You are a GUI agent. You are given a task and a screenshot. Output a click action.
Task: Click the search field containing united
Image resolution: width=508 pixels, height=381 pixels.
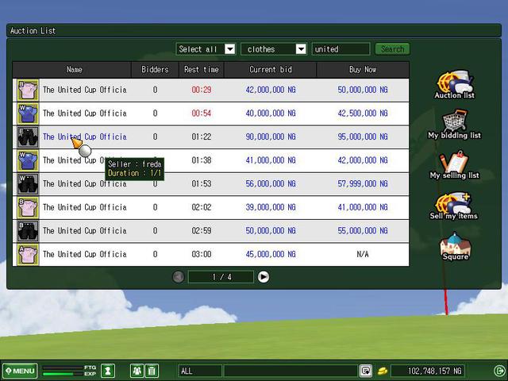[341, 49]
